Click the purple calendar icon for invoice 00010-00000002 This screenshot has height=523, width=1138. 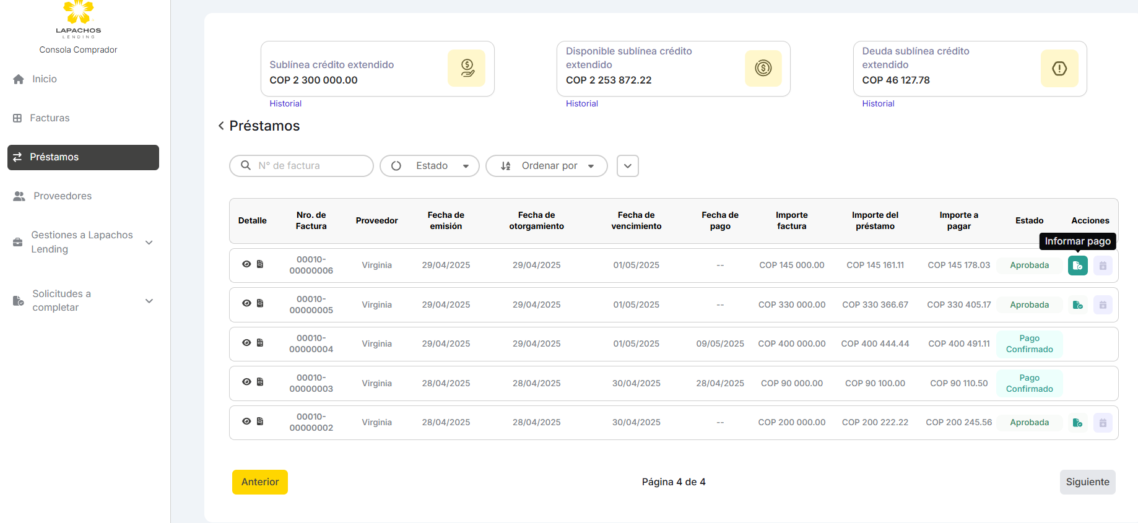(1103, 423)
